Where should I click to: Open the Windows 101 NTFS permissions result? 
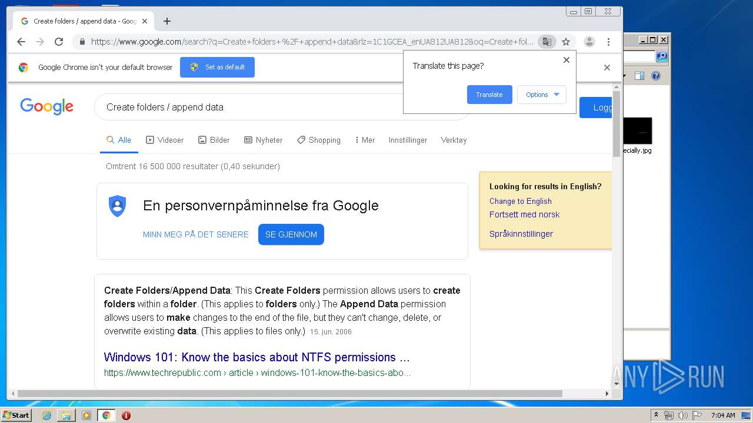[256, 357]
